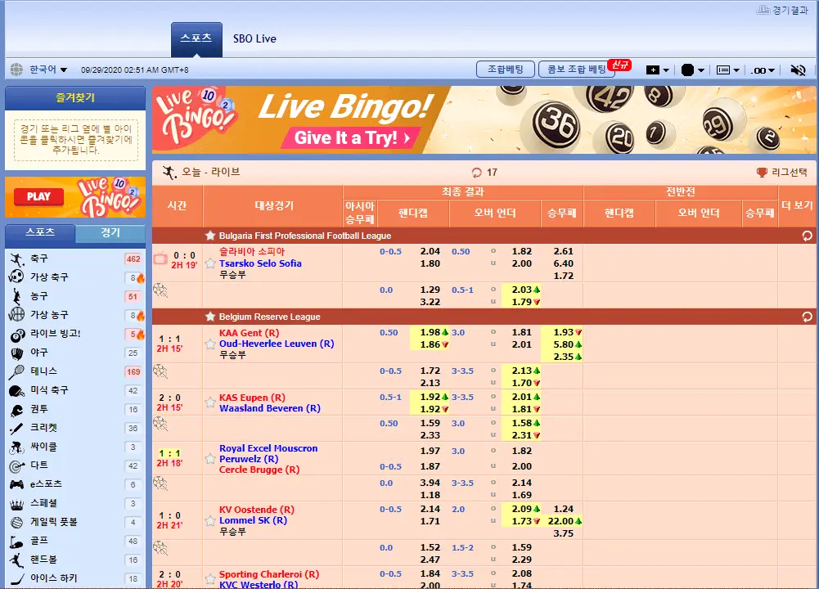Open the eSports (e스포츠) gamepad icon
Image resolution: width=819 pixels, height=589 pixels.
pyautogui.click(x=16, y=484)
